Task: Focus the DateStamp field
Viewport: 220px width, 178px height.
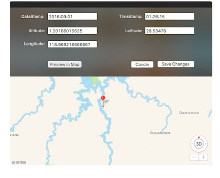Action: pos(72,16)
